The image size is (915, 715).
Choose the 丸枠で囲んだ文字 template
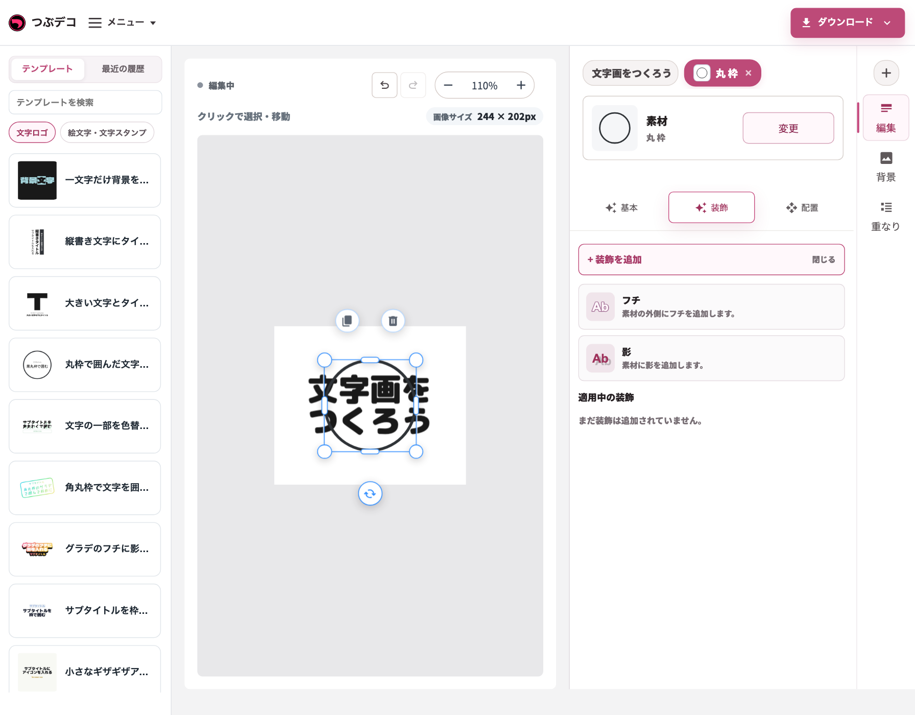pyautogui.click(x=85, y=365)
